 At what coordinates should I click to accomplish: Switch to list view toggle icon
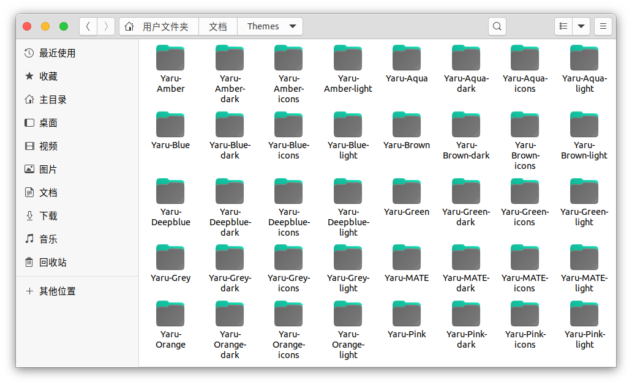pyautogui.click(x=563, y=26)
